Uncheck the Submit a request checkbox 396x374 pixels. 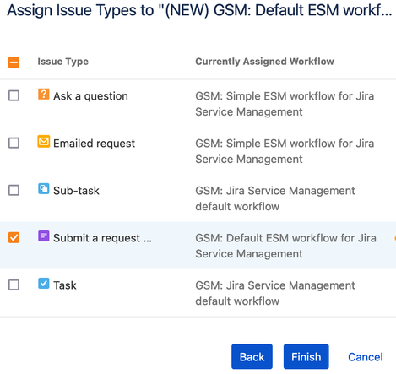tap(14, 237)
